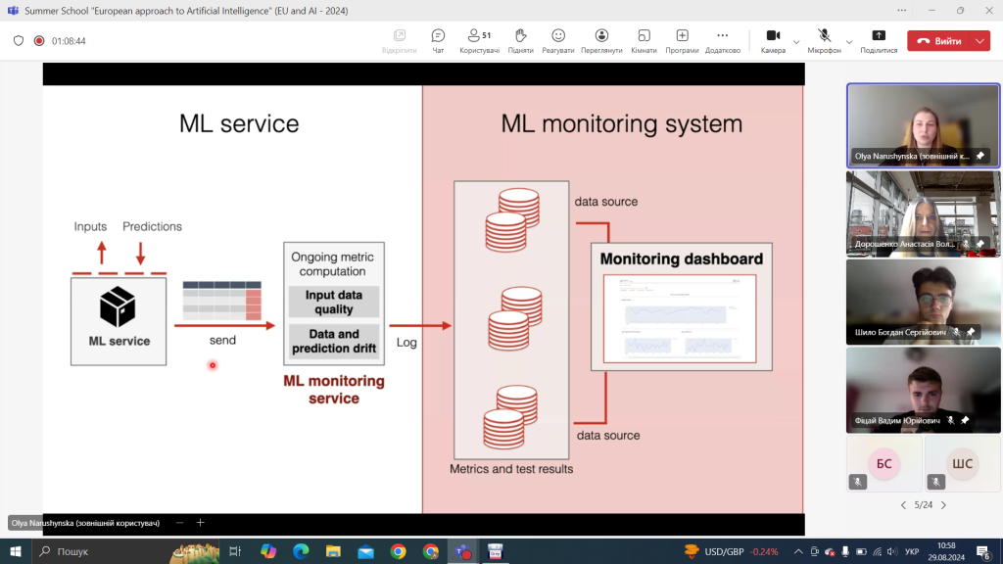Zoom in shared content with plus
This screenshot has height=564, width=1003.
pyautogui.click(x=200, y=523)
